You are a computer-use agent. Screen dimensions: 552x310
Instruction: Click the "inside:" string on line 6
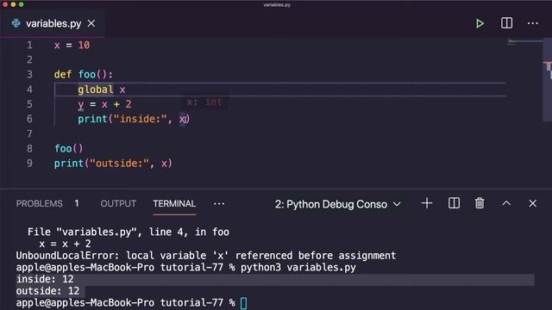tap(140, 119)
